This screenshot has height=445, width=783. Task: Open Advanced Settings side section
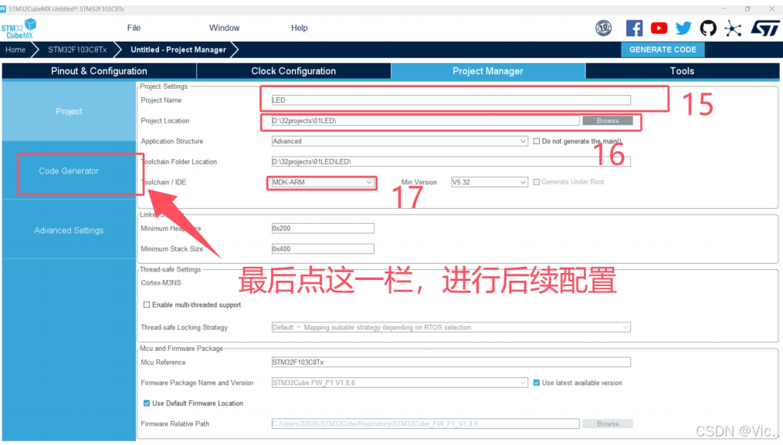[69, 230]
